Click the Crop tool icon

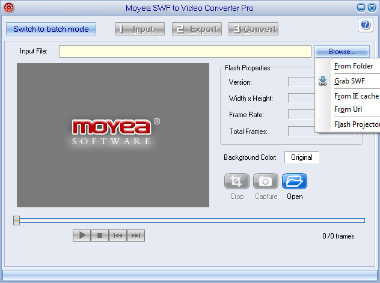[x=236, y=181]
